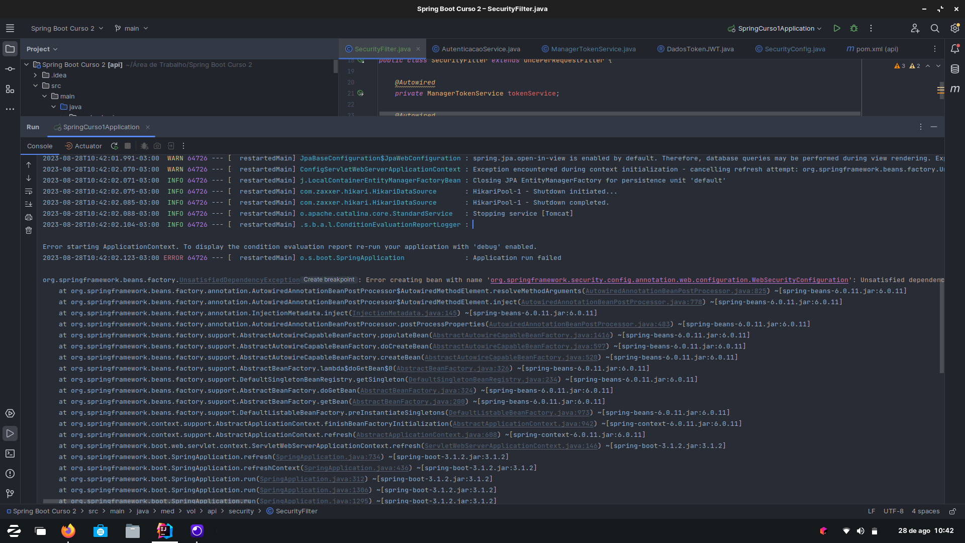
Task: Print console output
Action: [x=29, y=217]
